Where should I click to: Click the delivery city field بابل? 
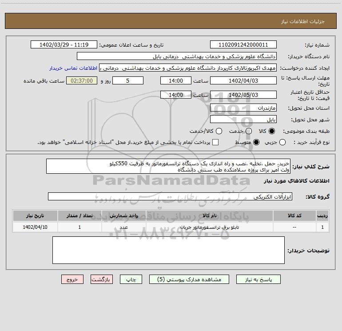tap(243, 119)
